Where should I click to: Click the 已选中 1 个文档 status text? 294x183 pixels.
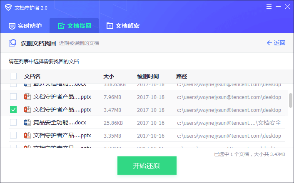pyautogui.click(x=249, y=154)
